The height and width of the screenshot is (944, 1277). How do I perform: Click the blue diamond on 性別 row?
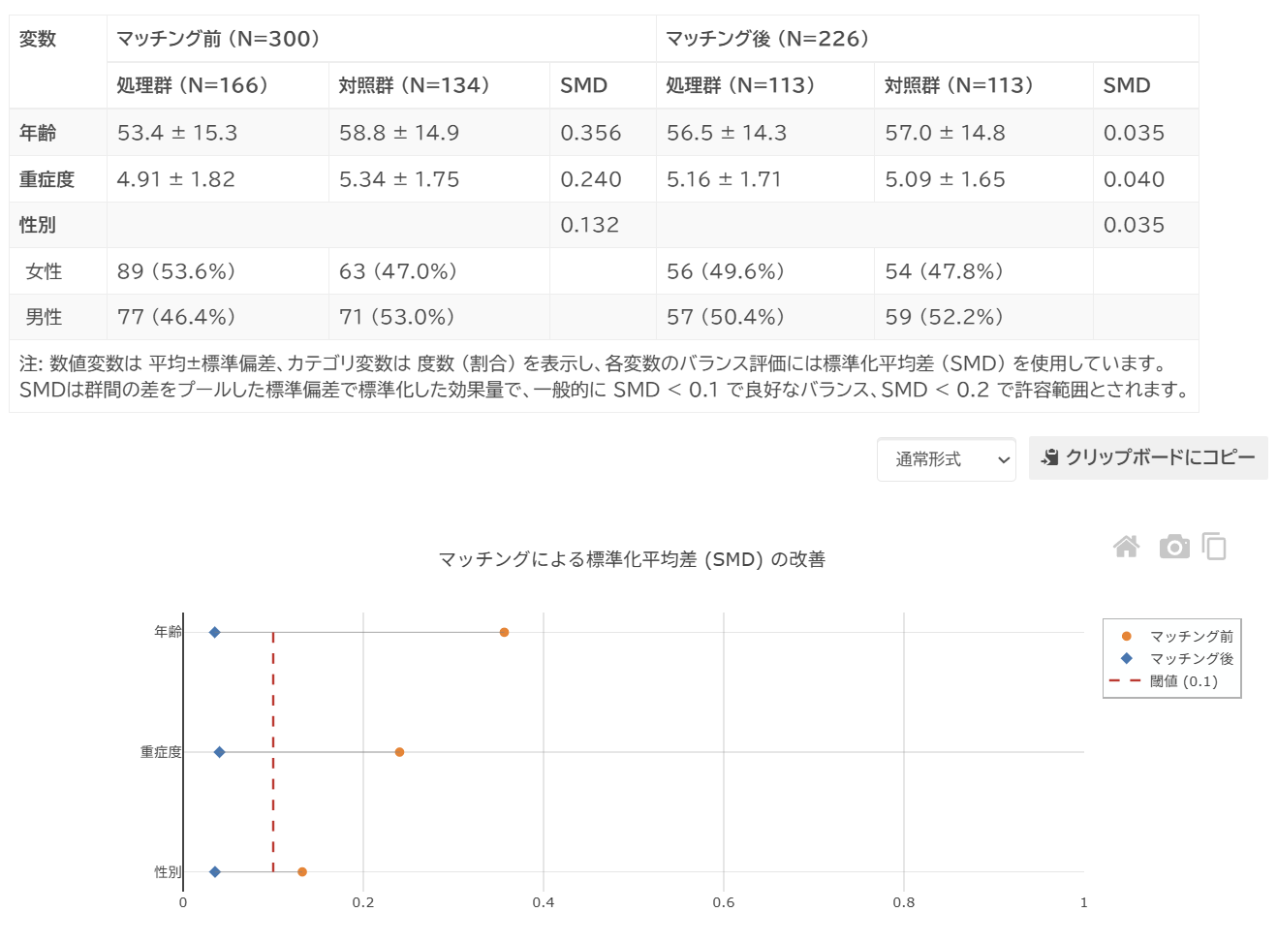coord(215,872)
